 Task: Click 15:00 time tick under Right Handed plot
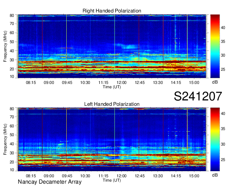(x=194, y=83)
